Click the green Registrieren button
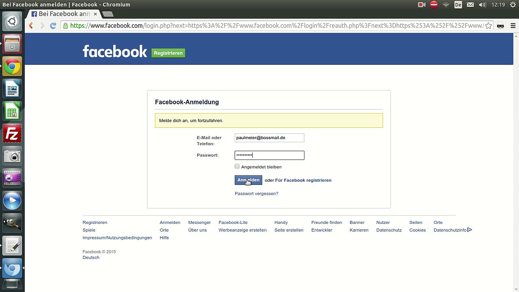519x292 pixels. pos(168,53)
